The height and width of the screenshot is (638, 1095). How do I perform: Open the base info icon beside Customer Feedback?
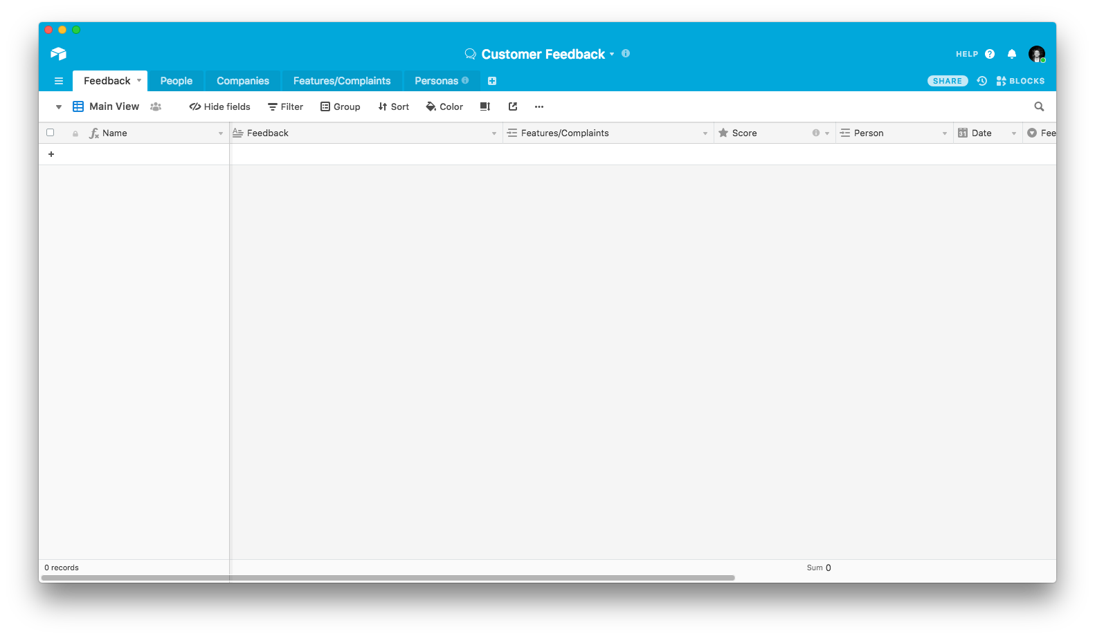pyautogui.click(x=626, y=53)
